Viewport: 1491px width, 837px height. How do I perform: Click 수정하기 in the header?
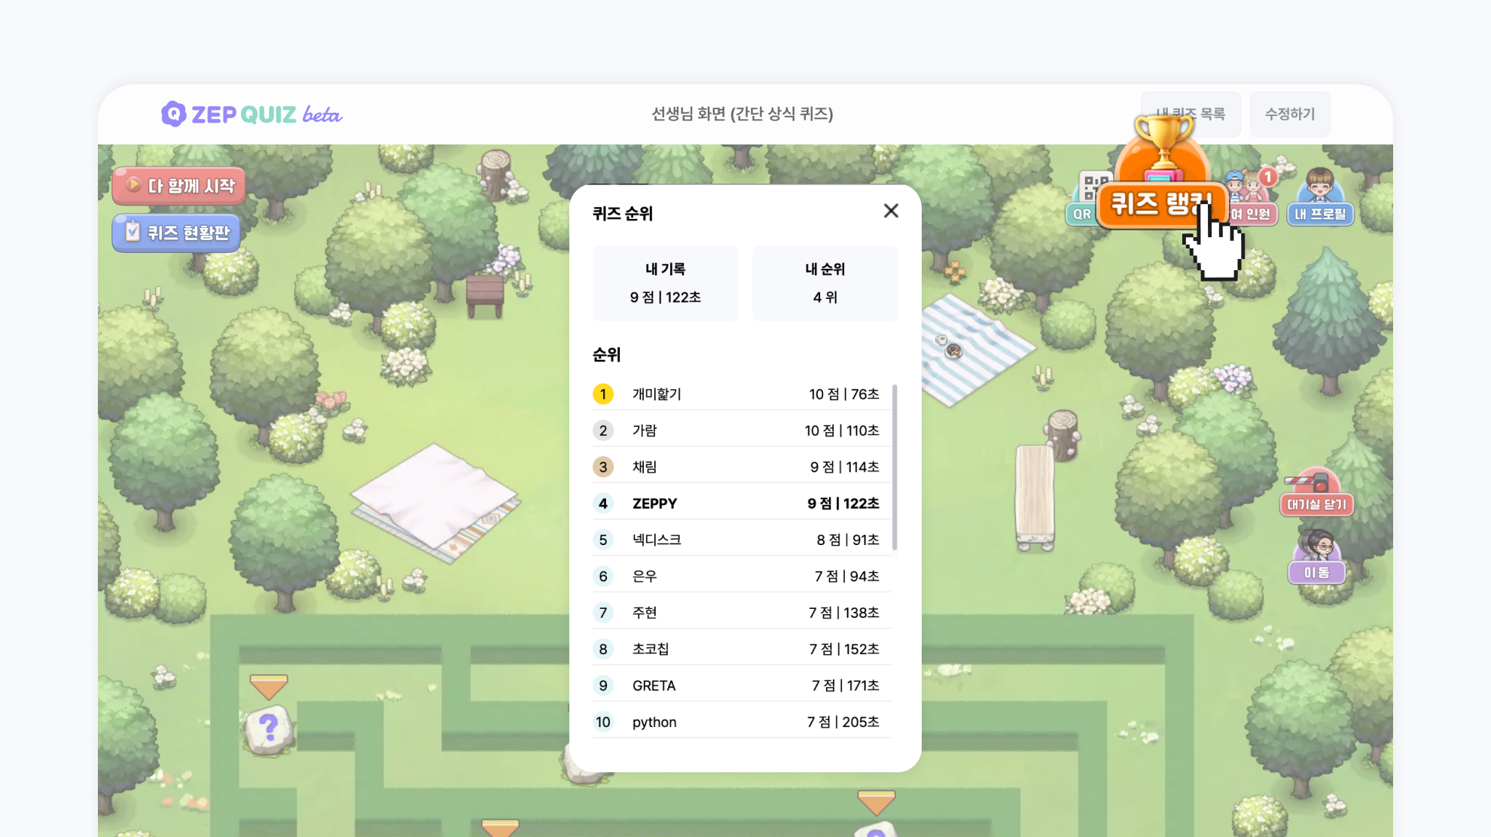click(1289, 114)
